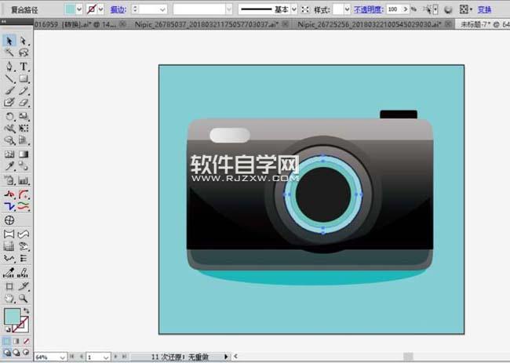Open fill color dropdown in control bar
510x363 pixels.
[79, 9]
